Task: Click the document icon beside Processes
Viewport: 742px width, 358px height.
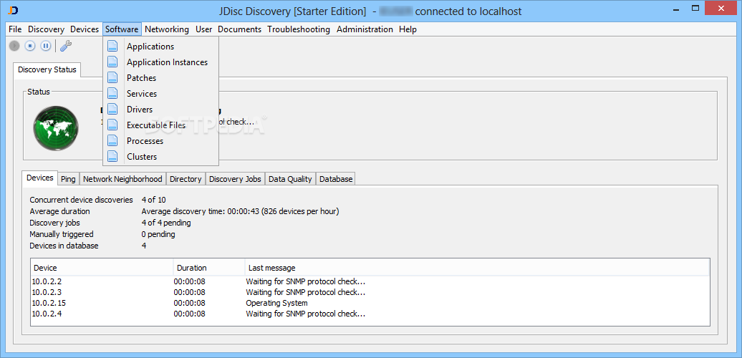Action: point(112,140)
